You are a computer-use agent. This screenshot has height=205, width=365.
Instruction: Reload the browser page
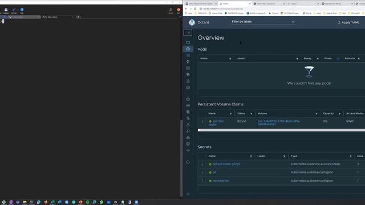coord(195,9)
